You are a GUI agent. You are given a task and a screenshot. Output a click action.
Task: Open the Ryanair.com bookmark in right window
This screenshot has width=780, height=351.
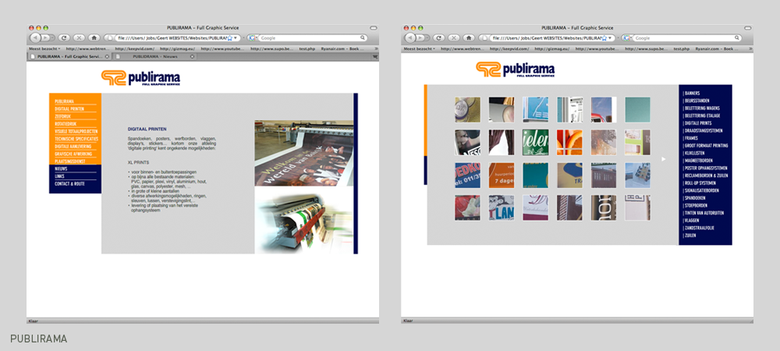coord(717,48)
